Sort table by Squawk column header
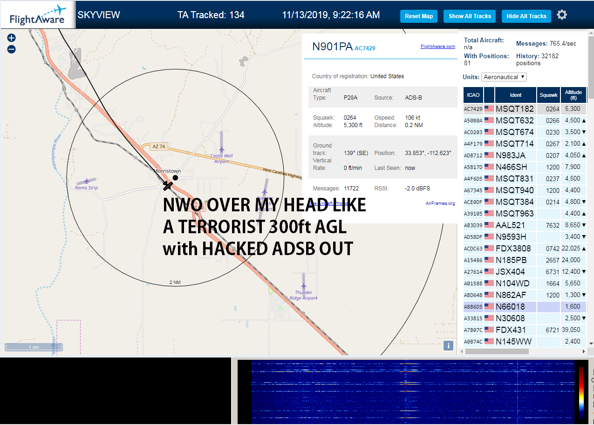 click(x=548, y=95)
